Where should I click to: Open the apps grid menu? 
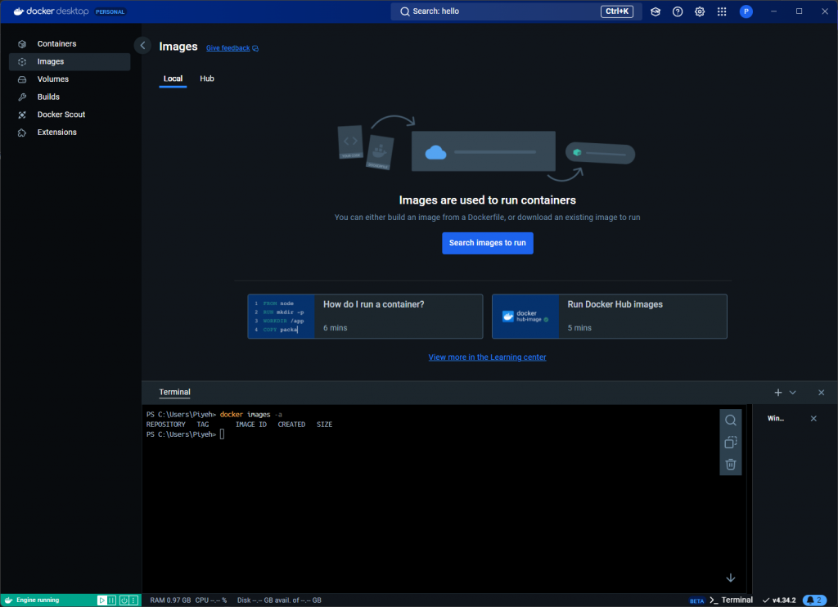722,11
